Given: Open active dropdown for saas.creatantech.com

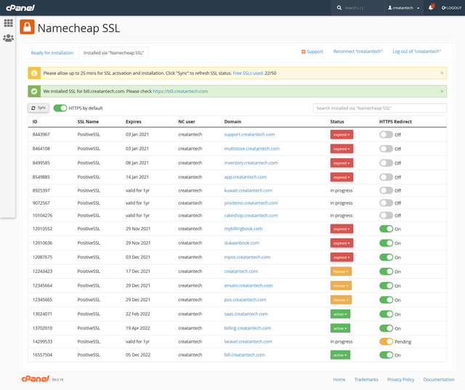Looking at the screenshot, I should coord(340,314).
